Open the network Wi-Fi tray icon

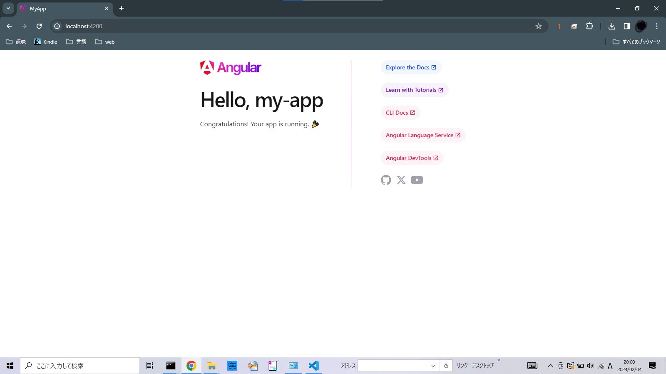point(601,366)
